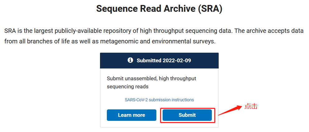
Task: Click the red arrow annotation pointing at Submit
Action: pos(230,110)
